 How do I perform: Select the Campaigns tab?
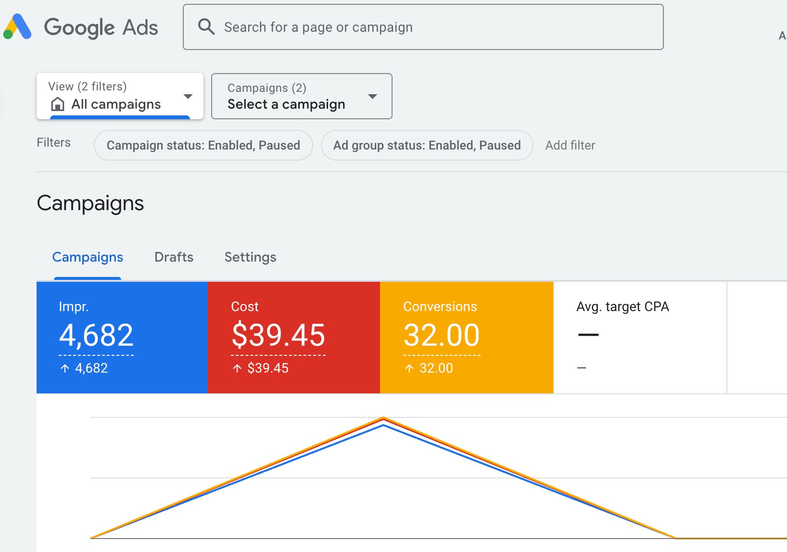pyautogui.click(x=88, y=257)
